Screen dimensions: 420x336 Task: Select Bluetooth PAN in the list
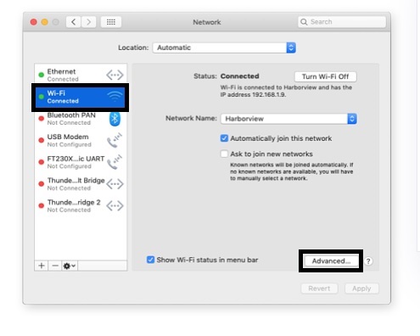[x=81, y=119]
